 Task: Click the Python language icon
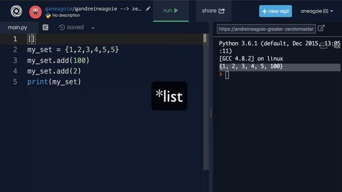click(48, 15)
